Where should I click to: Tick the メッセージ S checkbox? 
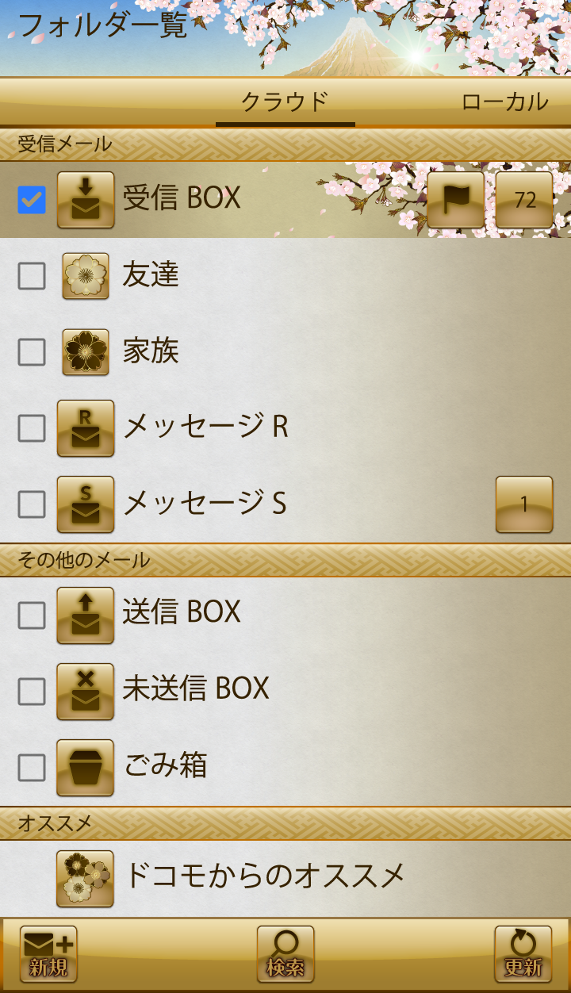32,504
